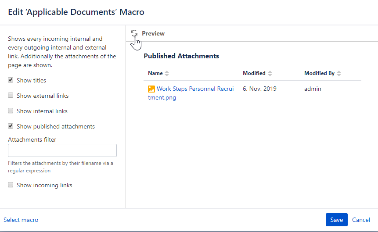Click the Modified column sort arrows
378x232 pixels.
[x=270, y=73]
